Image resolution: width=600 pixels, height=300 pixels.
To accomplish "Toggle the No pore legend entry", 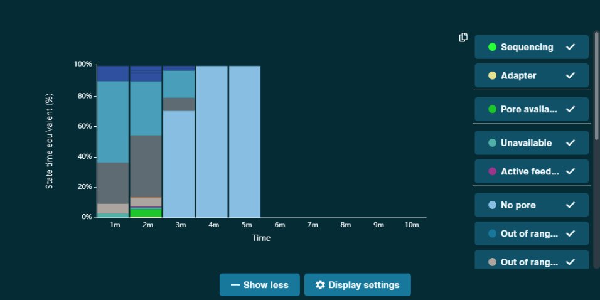I will click(x=531, y=205).
